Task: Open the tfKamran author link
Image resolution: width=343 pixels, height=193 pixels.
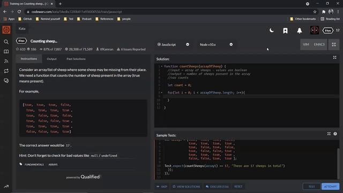Action: coord(105,49)
